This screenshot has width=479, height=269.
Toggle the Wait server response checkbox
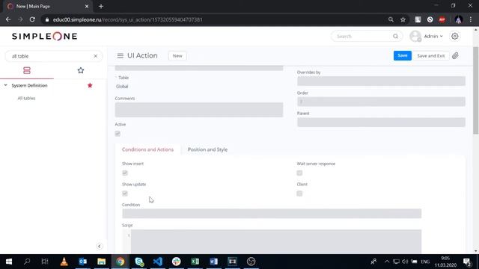click(299, 173)
